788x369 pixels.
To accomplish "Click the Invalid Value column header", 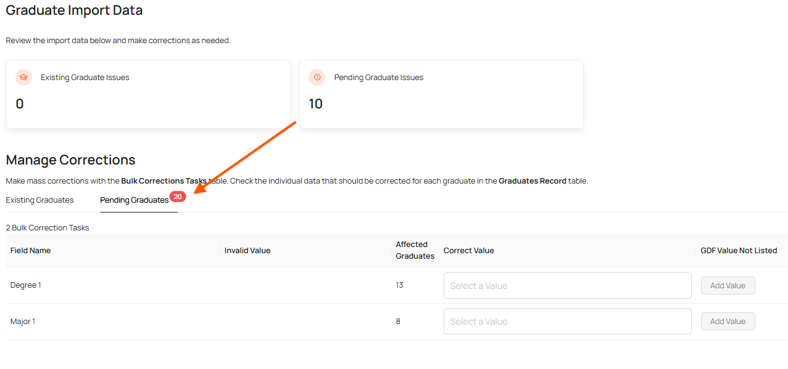I will [x=247, y=251].
